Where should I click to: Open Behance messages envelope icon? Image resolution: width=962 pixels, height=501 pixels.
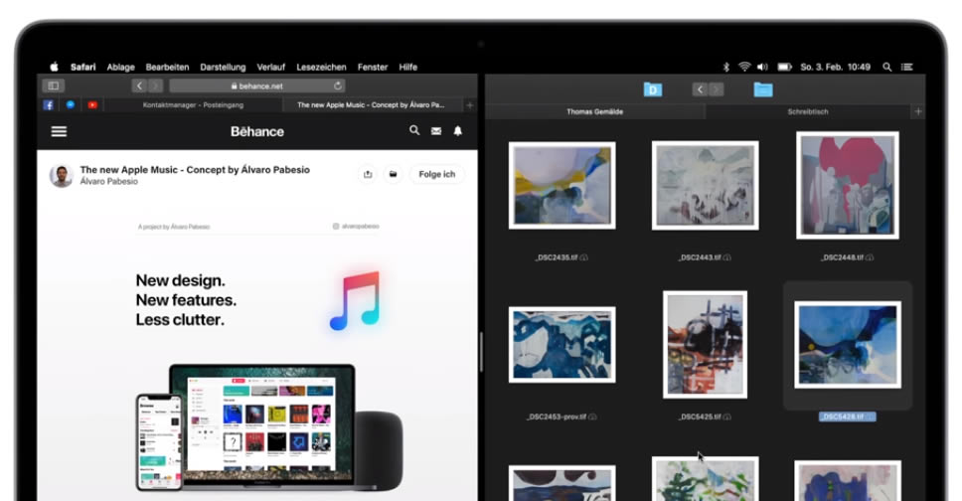(x=436, y=131)
